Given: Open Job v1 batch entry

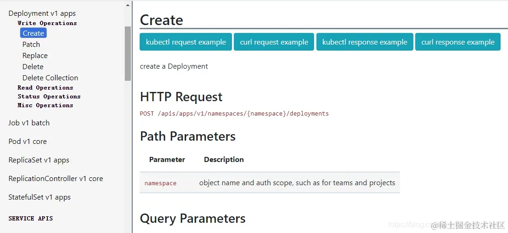Looking at the screenshot, I should tap(29, 123).
